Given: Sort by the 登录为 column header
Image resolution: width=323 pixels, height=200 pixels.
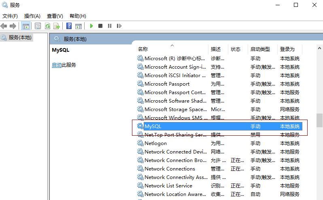Looking at the screenshot, I should pyautogui.click(x=290, y=49).
